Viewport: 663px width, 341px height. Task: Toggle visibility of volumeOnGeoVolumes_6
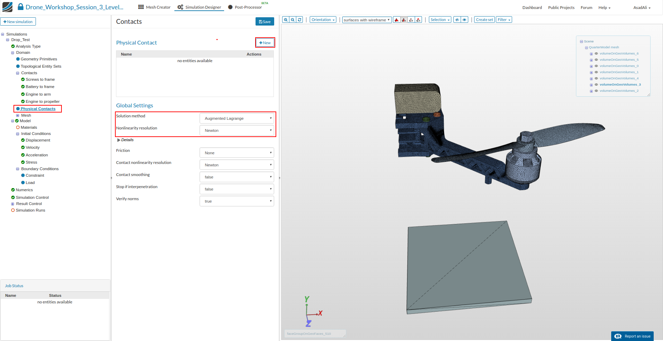pyautogui.click(x=596, y=53)
